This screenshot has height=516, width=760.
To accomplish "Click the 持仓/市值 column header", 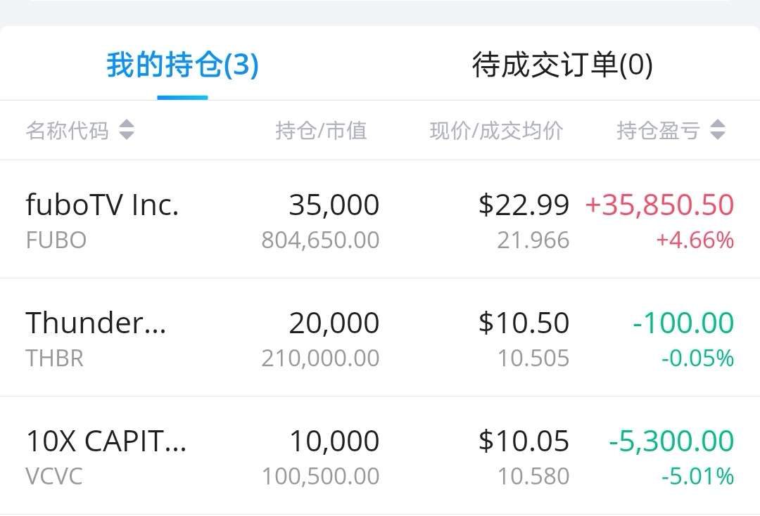I will click(x=321, y=131).
